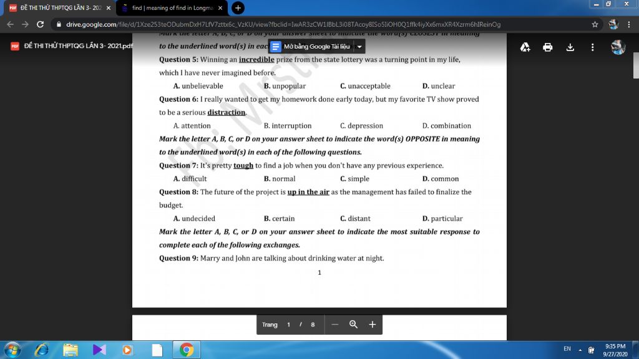Click answer 'B. certain'
This screenshot has height=359, width=639.
pyautogui.click(x=279, y=219)
